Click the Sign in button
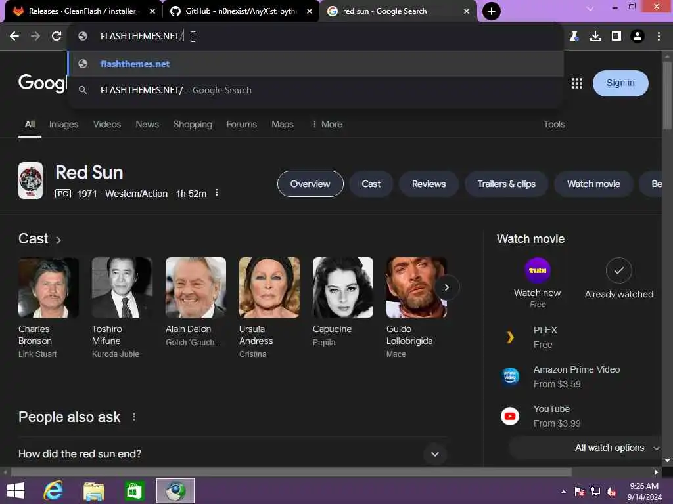673x504 pixels. [620, 83]
